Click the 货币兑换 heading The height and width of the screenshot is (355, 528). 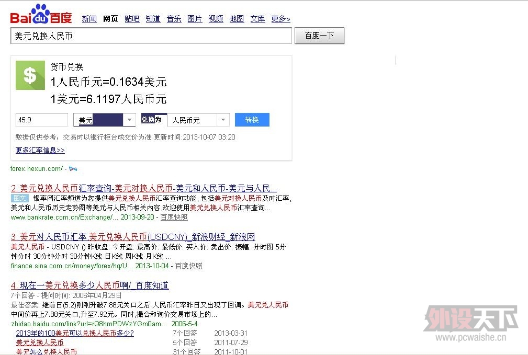coord(66,67)
